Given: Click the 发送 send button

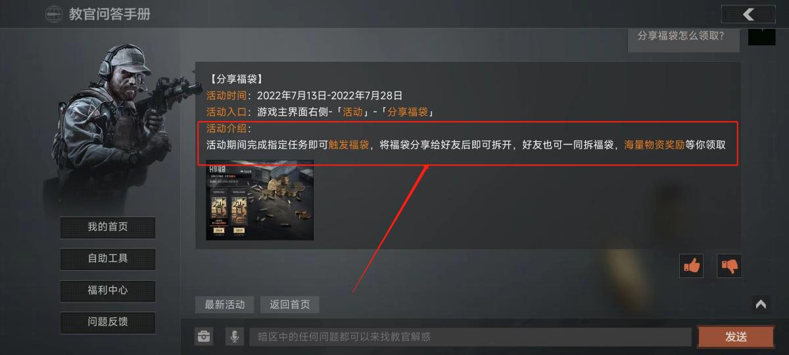Looking at the screenshot, I should pos(736,337).
